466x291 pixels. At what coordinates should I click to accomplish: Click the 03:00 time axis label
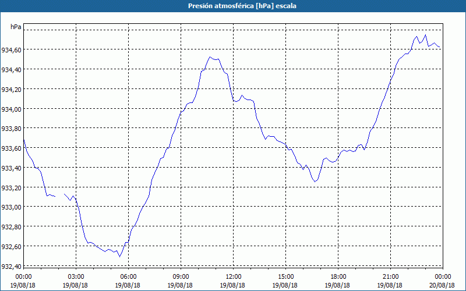tap(76, 277)
